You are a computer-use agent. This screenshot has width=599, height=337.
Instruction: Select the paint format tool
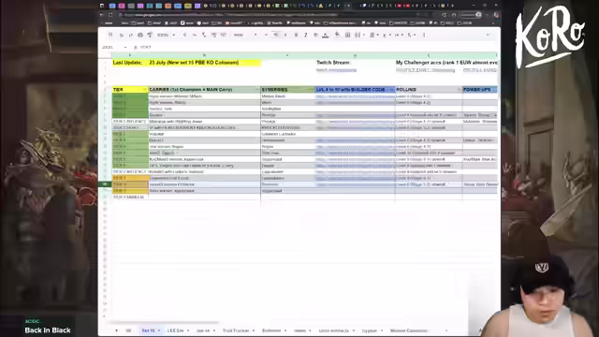[x=150, y=35]
